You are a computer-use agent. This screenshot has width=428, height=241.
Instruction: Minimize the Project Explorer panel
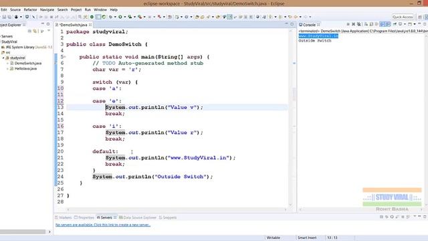pyautogui.click(x=43, y=24)
